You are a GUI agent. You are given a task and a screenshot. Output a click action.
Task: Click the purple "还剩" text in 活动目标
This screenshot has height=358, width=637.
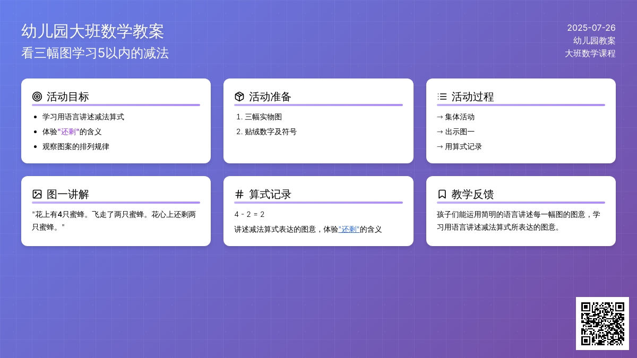(x=68, y=132)
